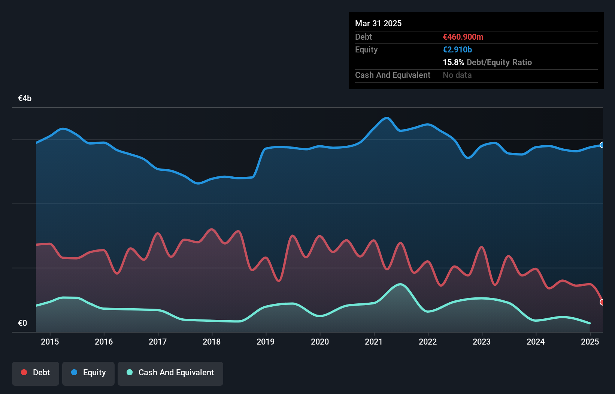The image size is (615, 394).
Task: Select the 2020 year label on the axis
Action: tap(320, 342)
